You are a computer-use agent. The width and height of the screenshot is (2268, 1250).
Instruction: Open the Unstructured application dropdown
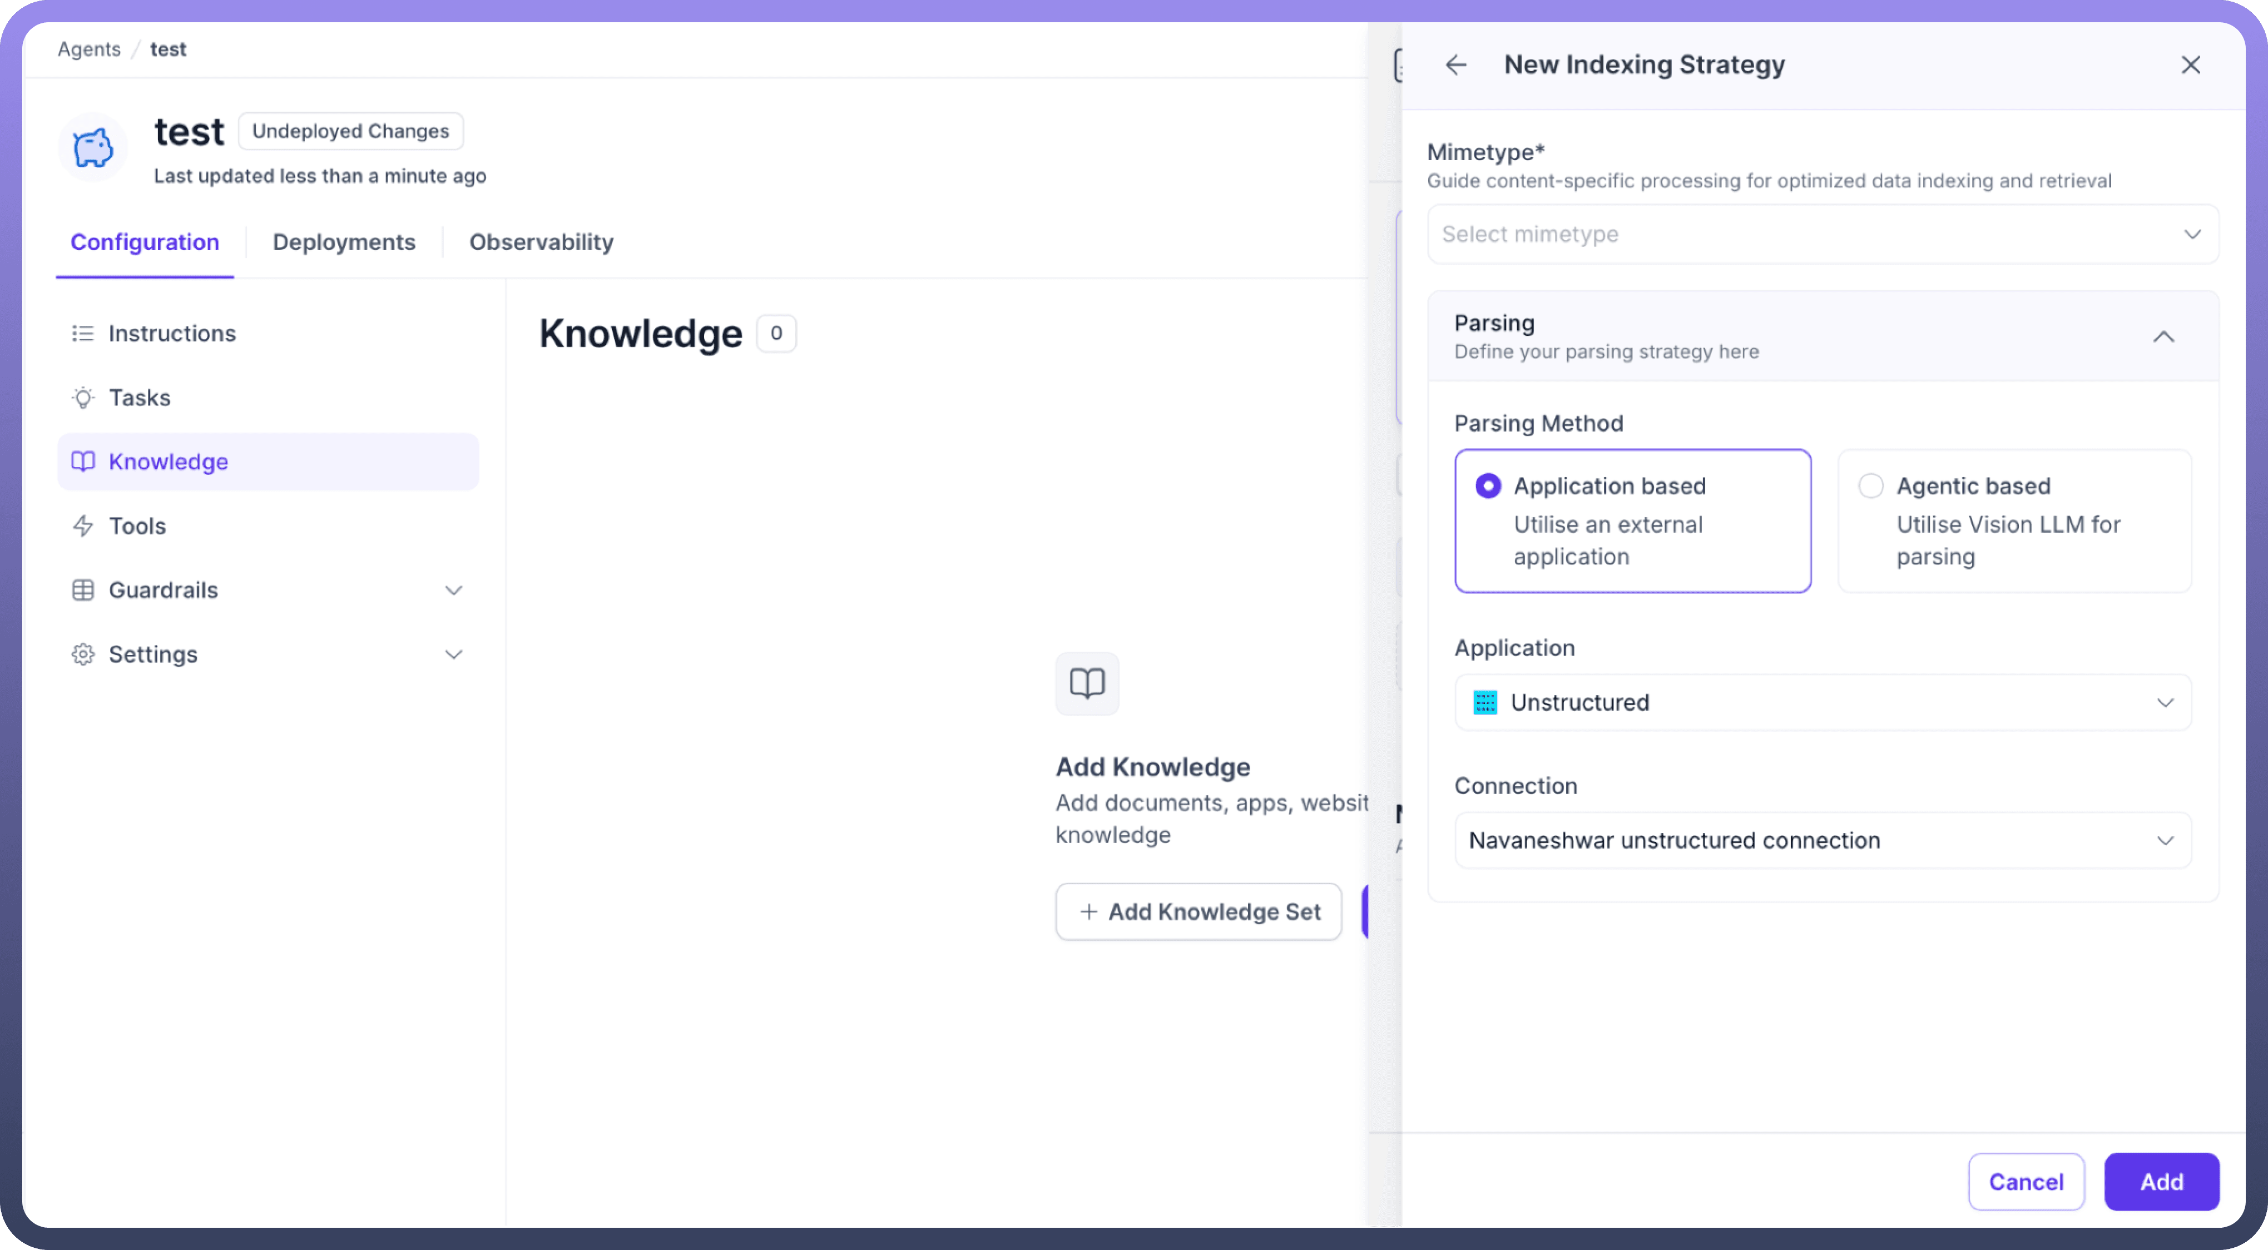click(1823, 702)
